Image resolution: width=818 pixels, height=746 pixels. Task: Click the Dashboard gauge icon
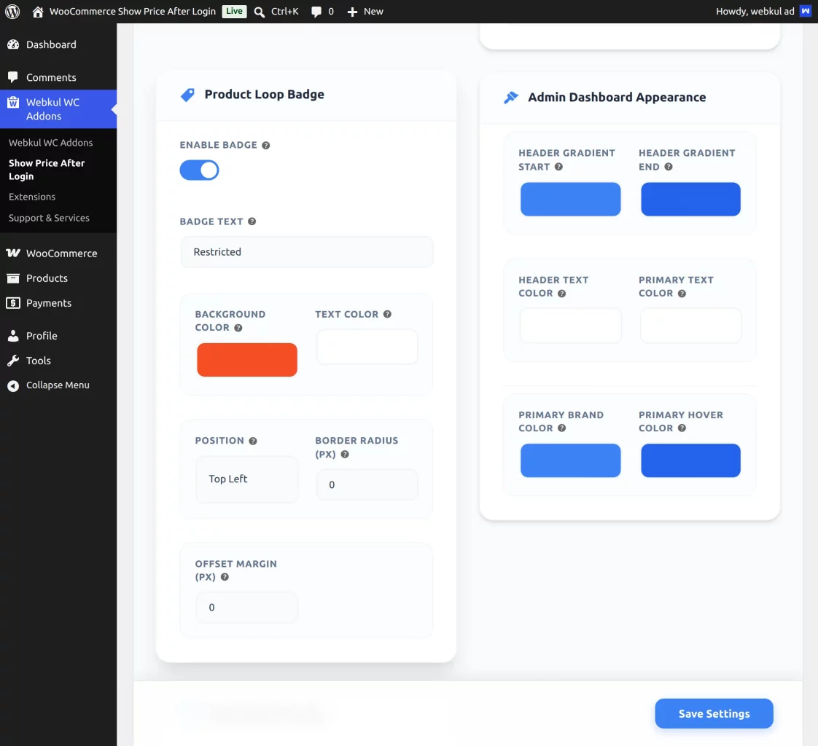click(13, 45)
